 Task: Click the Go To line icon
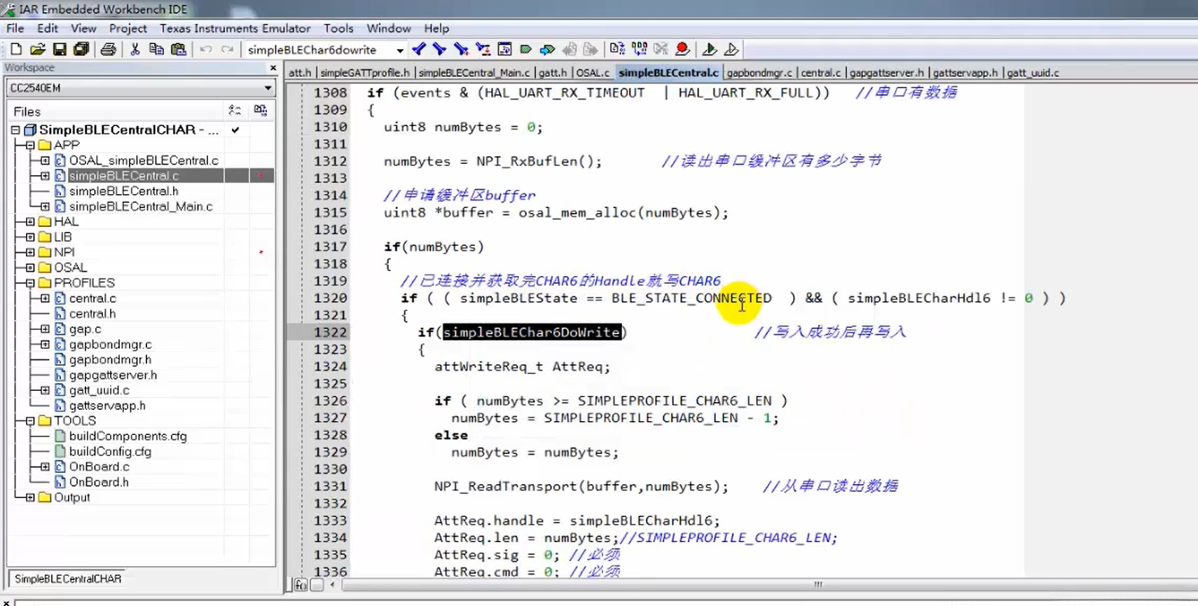(504, 49)
